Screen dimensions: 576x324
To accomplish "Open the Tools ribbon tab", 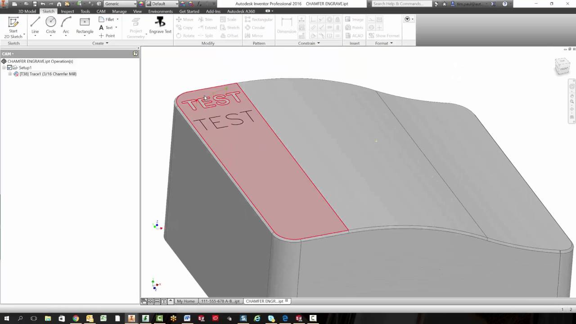I will pos(85,11).
